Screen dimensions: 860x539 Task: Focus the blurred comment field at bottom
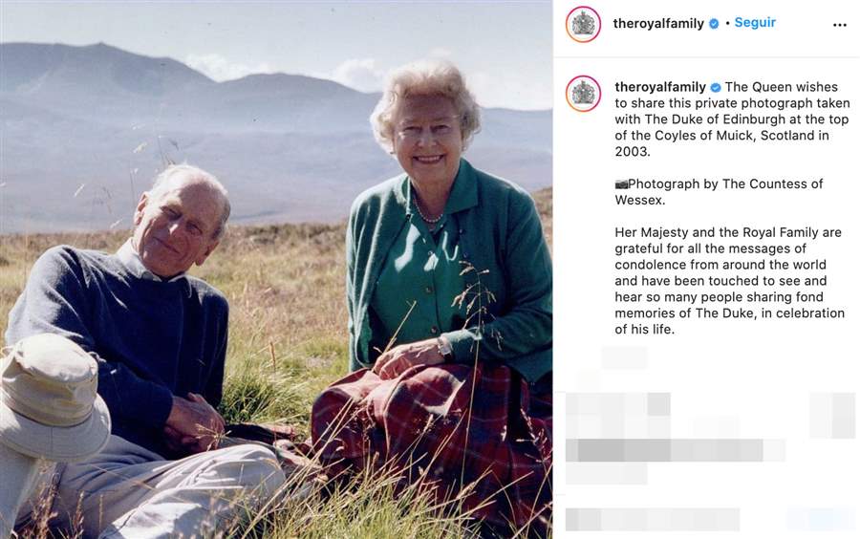[653, 519]
